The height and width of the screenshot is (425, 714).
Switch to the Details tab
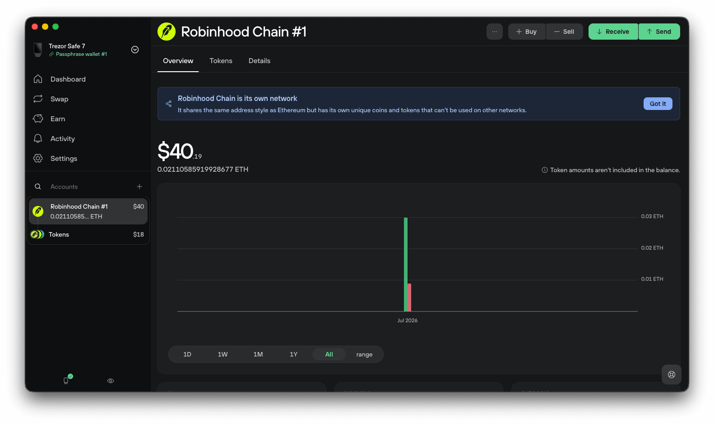[260, 61]
